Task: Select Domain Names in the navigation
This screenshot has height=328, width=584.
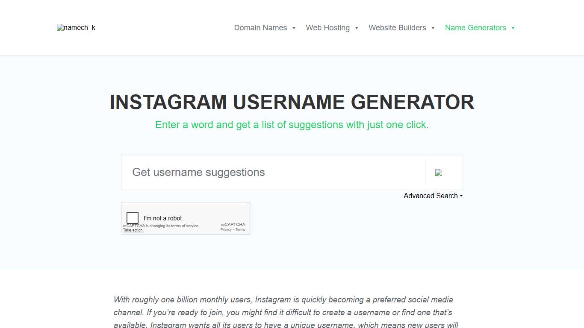Action: point(260,27)
